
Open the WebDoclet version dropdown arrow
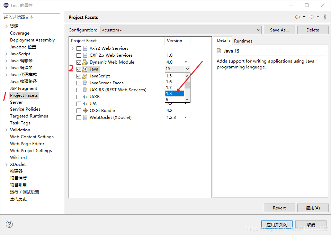pos(186,117)
